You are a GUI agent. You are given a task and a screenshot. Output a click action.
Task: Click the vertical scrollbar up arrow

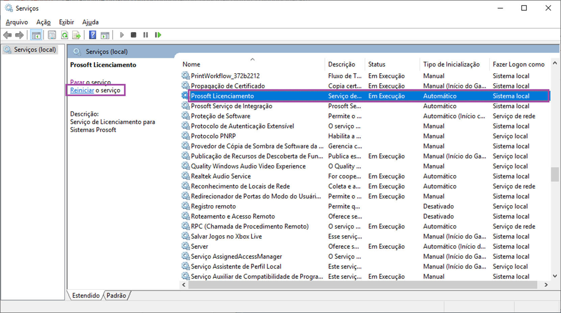(555, 63)
